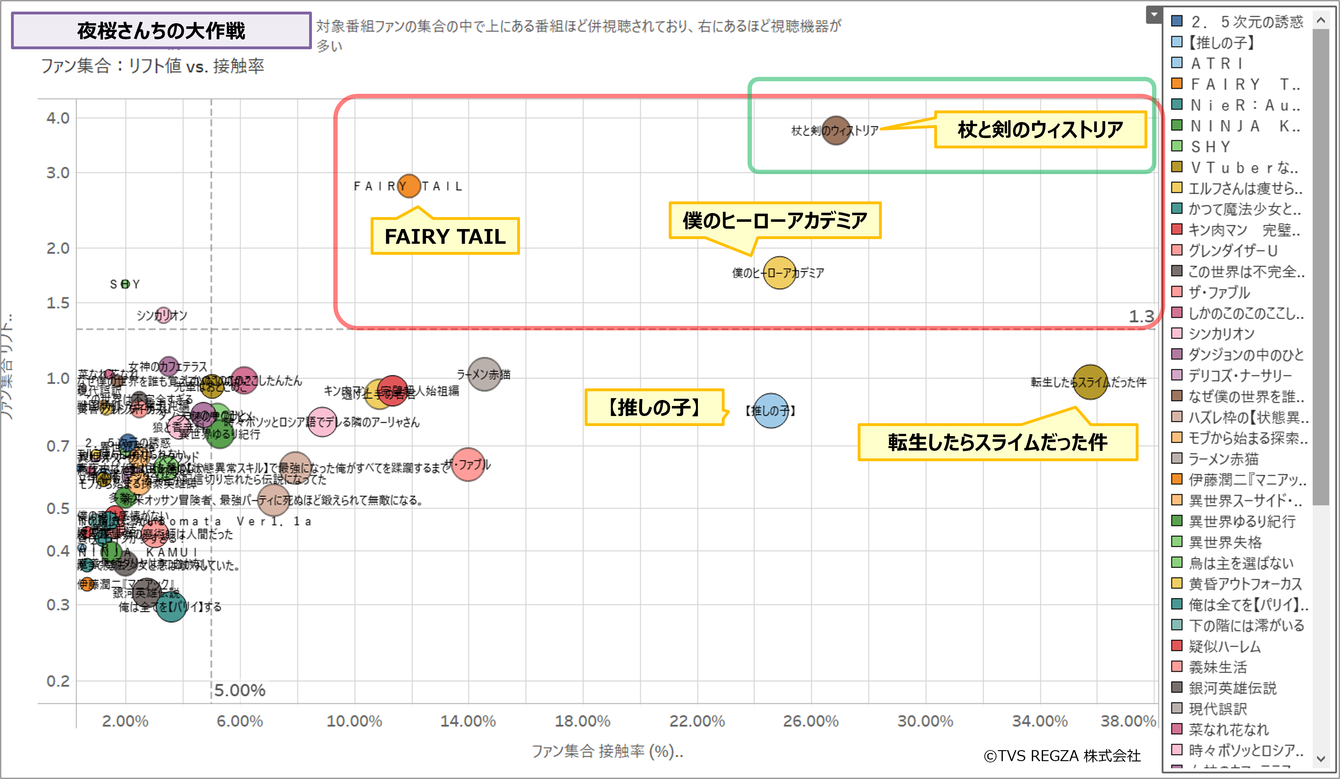Click the pink ザ・ファブル bubble
Screen dimensions: 1340x779
click(468, 465)
